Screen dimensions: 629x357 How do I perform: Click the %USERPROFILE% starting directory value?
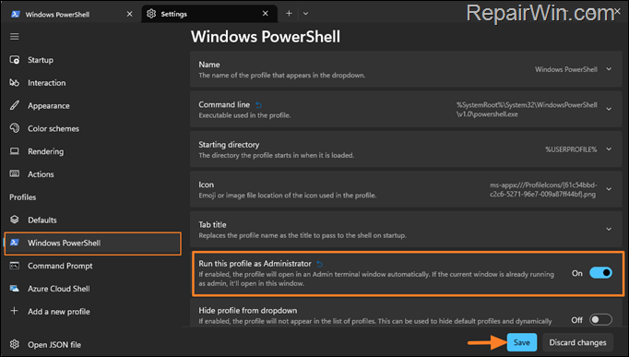571,149
